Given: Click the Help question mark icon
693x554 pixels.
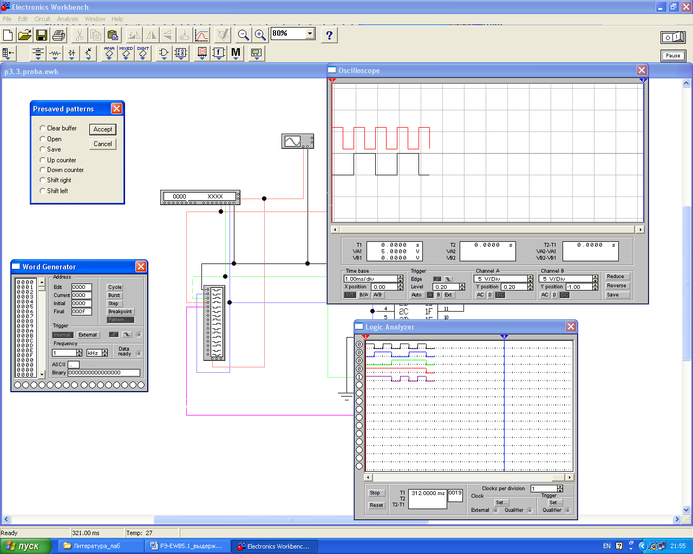Looking at the screenshot, I should (x=329, y=35).
